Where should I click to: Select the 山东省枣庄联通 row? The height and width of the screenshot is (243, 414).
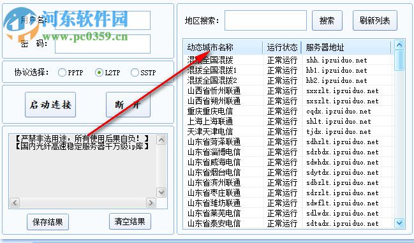tap(288, 193)
